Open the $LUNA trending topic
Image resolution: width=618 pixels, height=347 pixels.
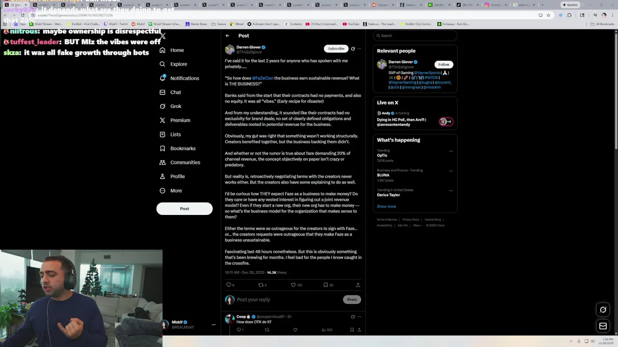tap(383, 175)
